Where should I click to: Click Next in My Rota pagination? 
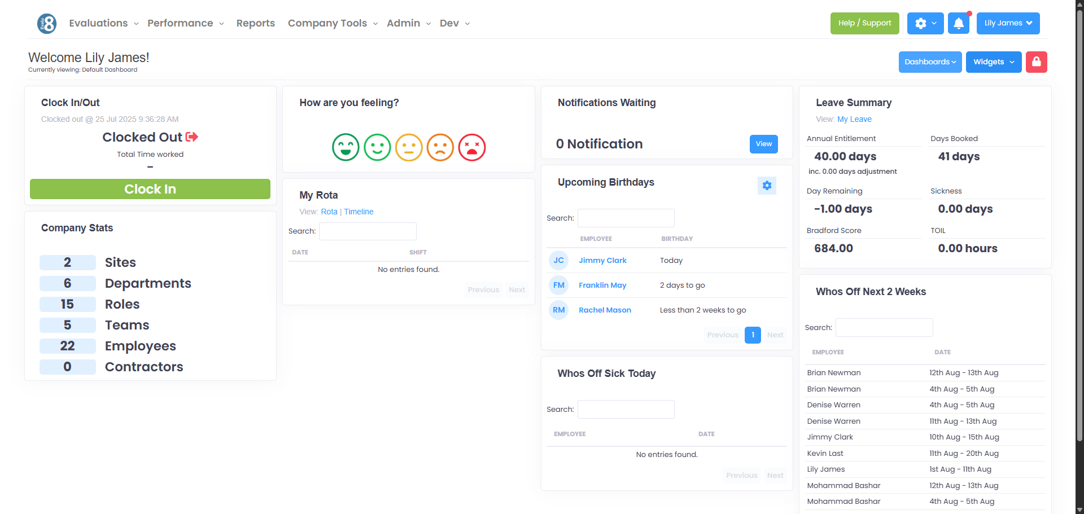[x=517, y=290]
